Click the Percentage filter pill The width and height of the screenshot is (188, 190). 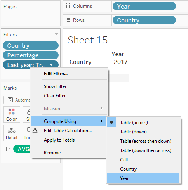click(31, 55)
